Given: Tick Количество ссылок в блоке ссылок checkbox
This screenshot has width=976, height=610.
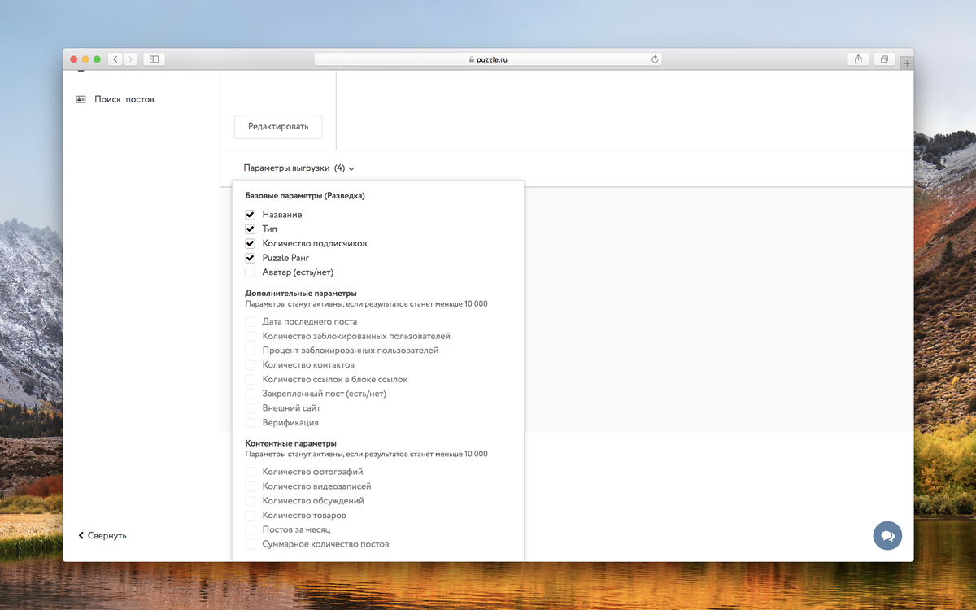Looking at the screenshot, I should (251, 380).
